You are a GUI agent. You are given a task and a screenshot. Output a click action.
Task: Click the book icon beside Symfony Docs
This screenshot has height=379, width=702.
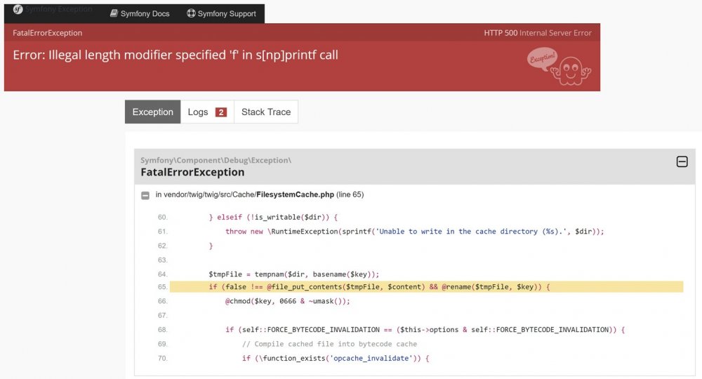click(114, 13)
